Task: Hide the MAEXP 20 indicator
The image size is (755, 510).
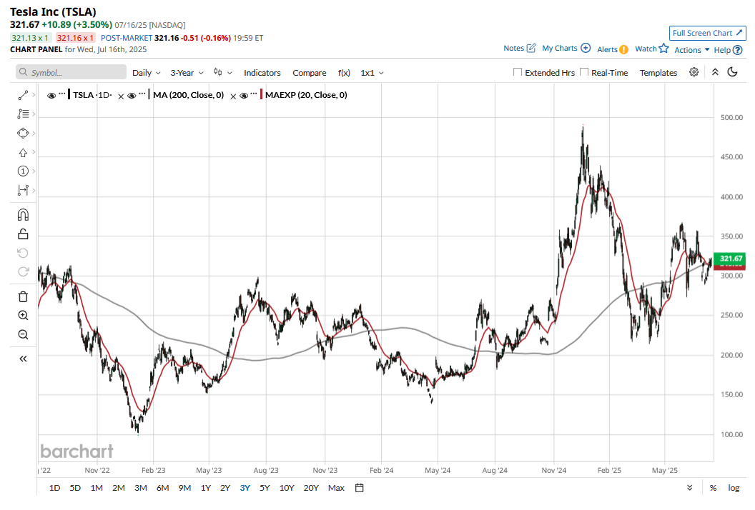Action: tap(244, 96)
